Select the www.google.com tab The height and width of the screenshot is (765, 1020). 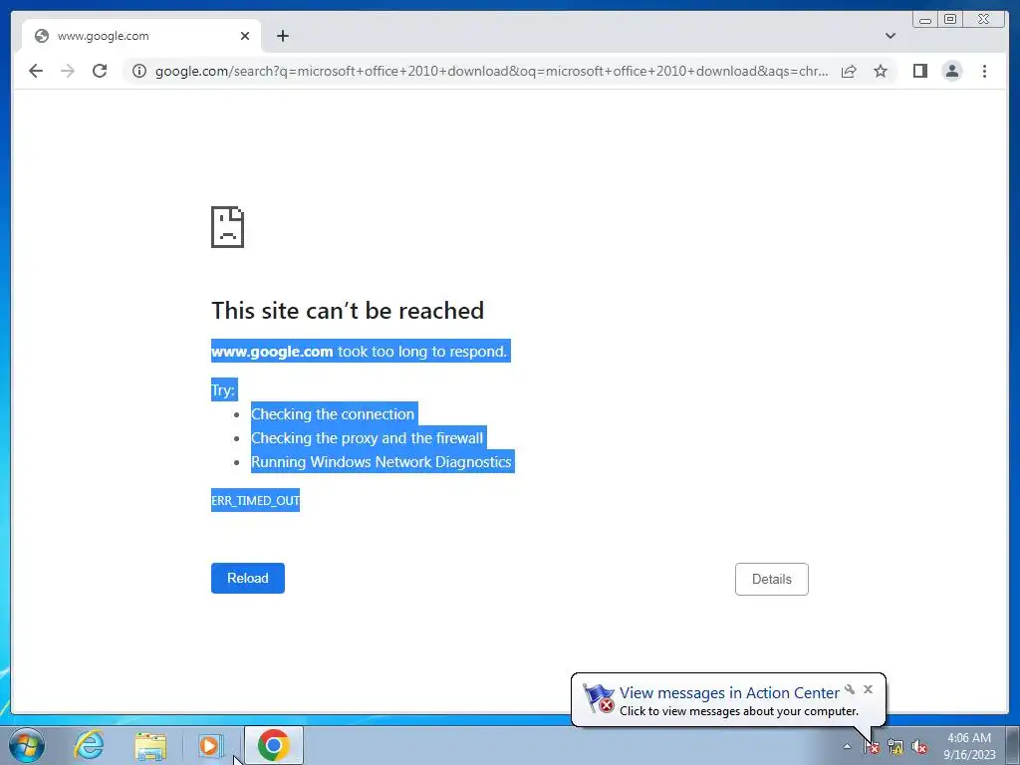pyautogui.click(x=141, y=36)
